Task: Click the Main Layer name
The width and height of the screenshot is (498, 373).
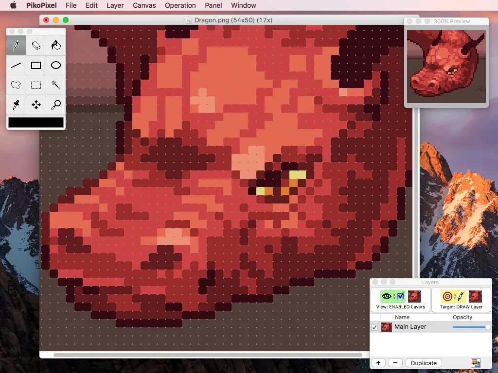Action: point(410,327)
